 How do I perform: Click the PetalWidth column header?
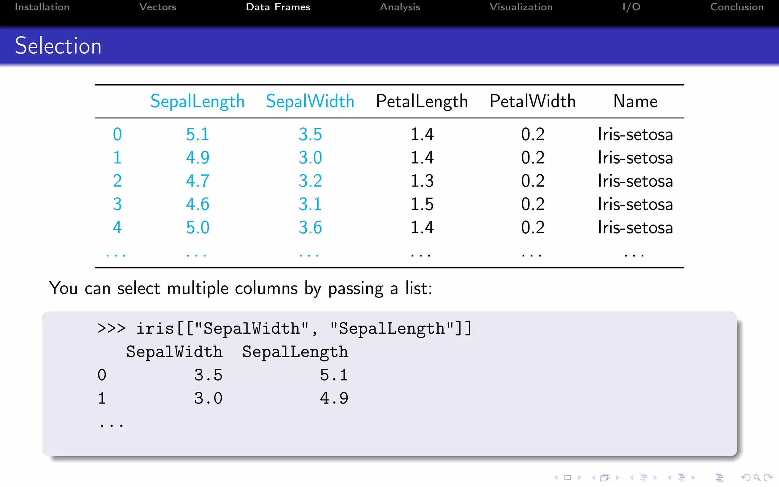point(533,101)
